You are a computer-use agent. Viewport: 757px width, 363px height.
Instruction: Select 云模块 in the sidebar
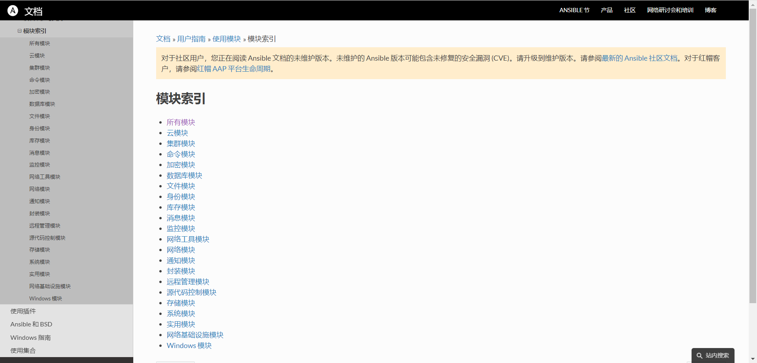pyautogui.click(x=37, y=56)
